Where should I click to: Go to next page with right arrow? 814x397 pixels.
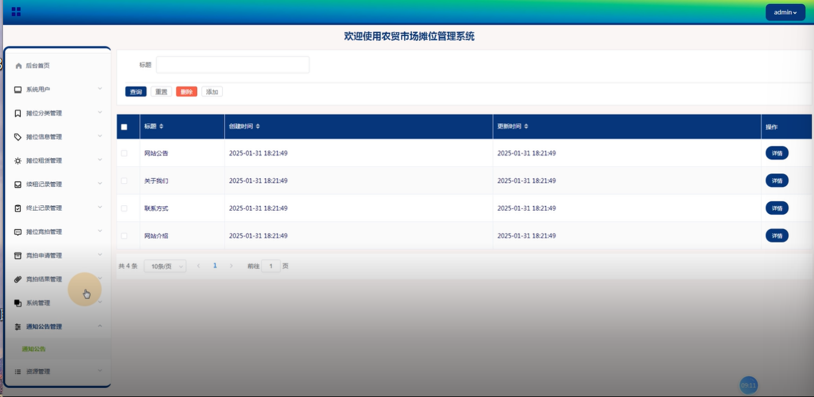pos(231,266)
